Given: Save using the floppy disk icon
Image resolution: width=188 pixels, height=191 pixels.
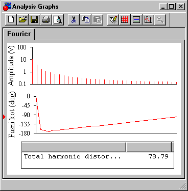Looking at the screenshot, I should (x=34, y=20).
